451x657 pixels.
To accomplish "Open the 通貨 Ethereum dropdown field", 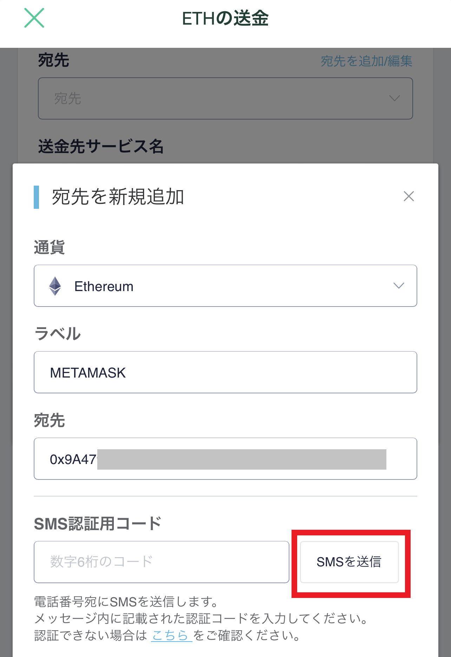I will [x=225, y=286].
